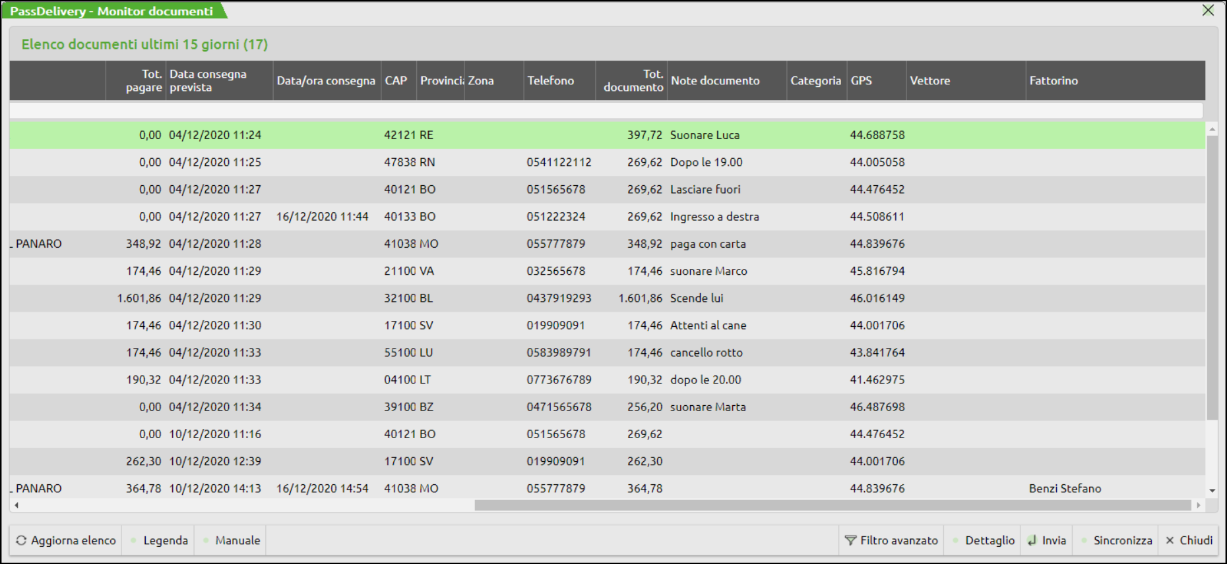
Task: Select the row with fattorino Benzi Stefano
Action: click(1065, 488)
